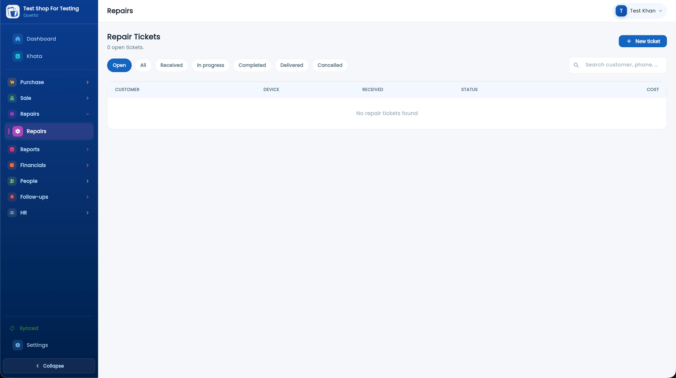This screenshot has width=676, height=378.
Task: Click the Settings gear icon
Action: click(18, 345)
